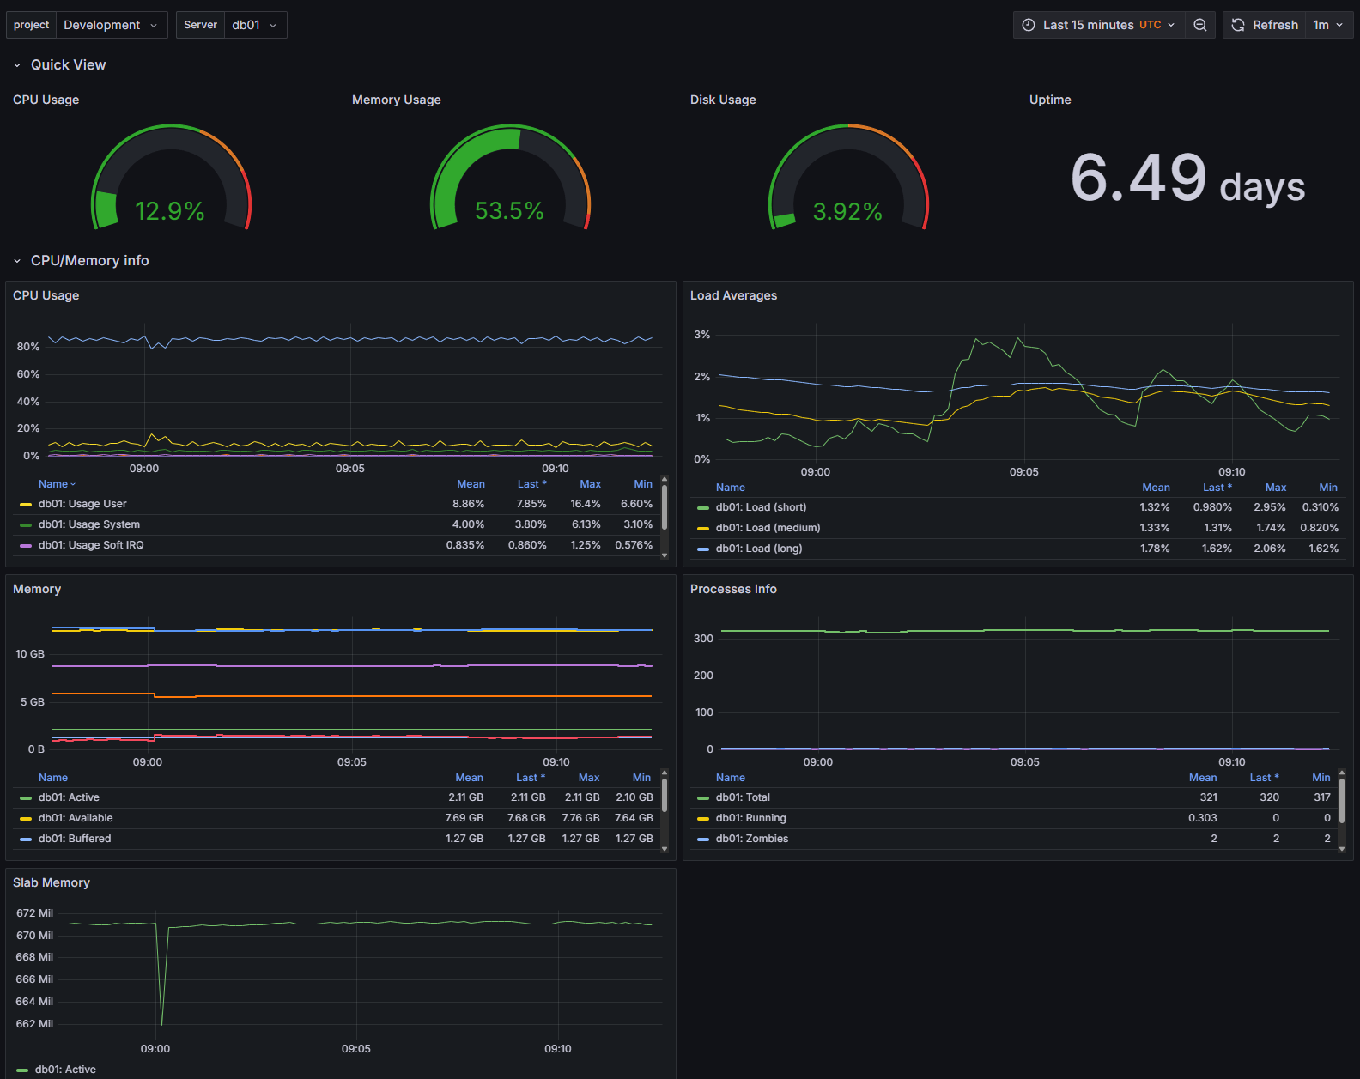Image resolution: width=1360 pixels, height=1079 pixels.
Task: Click the Memory Usage gauge panel title
Action: (x=397, y=100)
